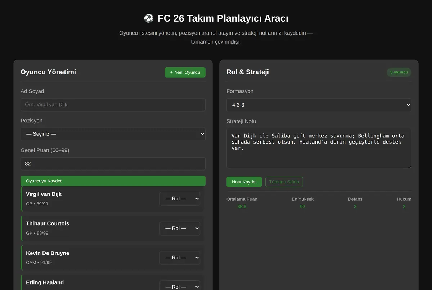Viewport: 432px width, 290px height.
Task: Click the 'Strateji Notu' label
Action: 241,121
